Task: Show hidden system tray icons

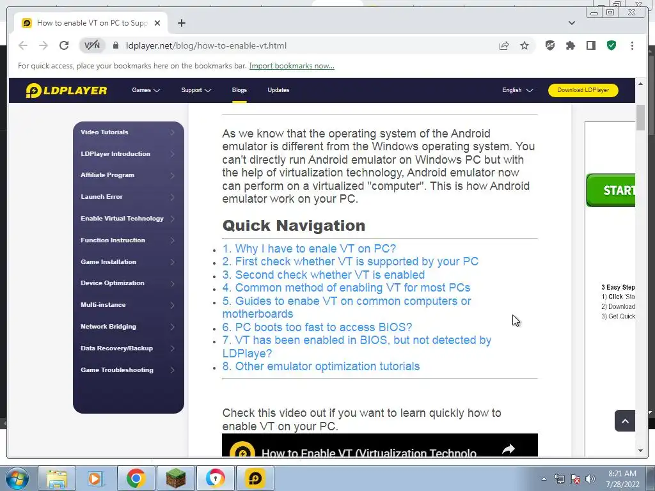Action: 544,479
